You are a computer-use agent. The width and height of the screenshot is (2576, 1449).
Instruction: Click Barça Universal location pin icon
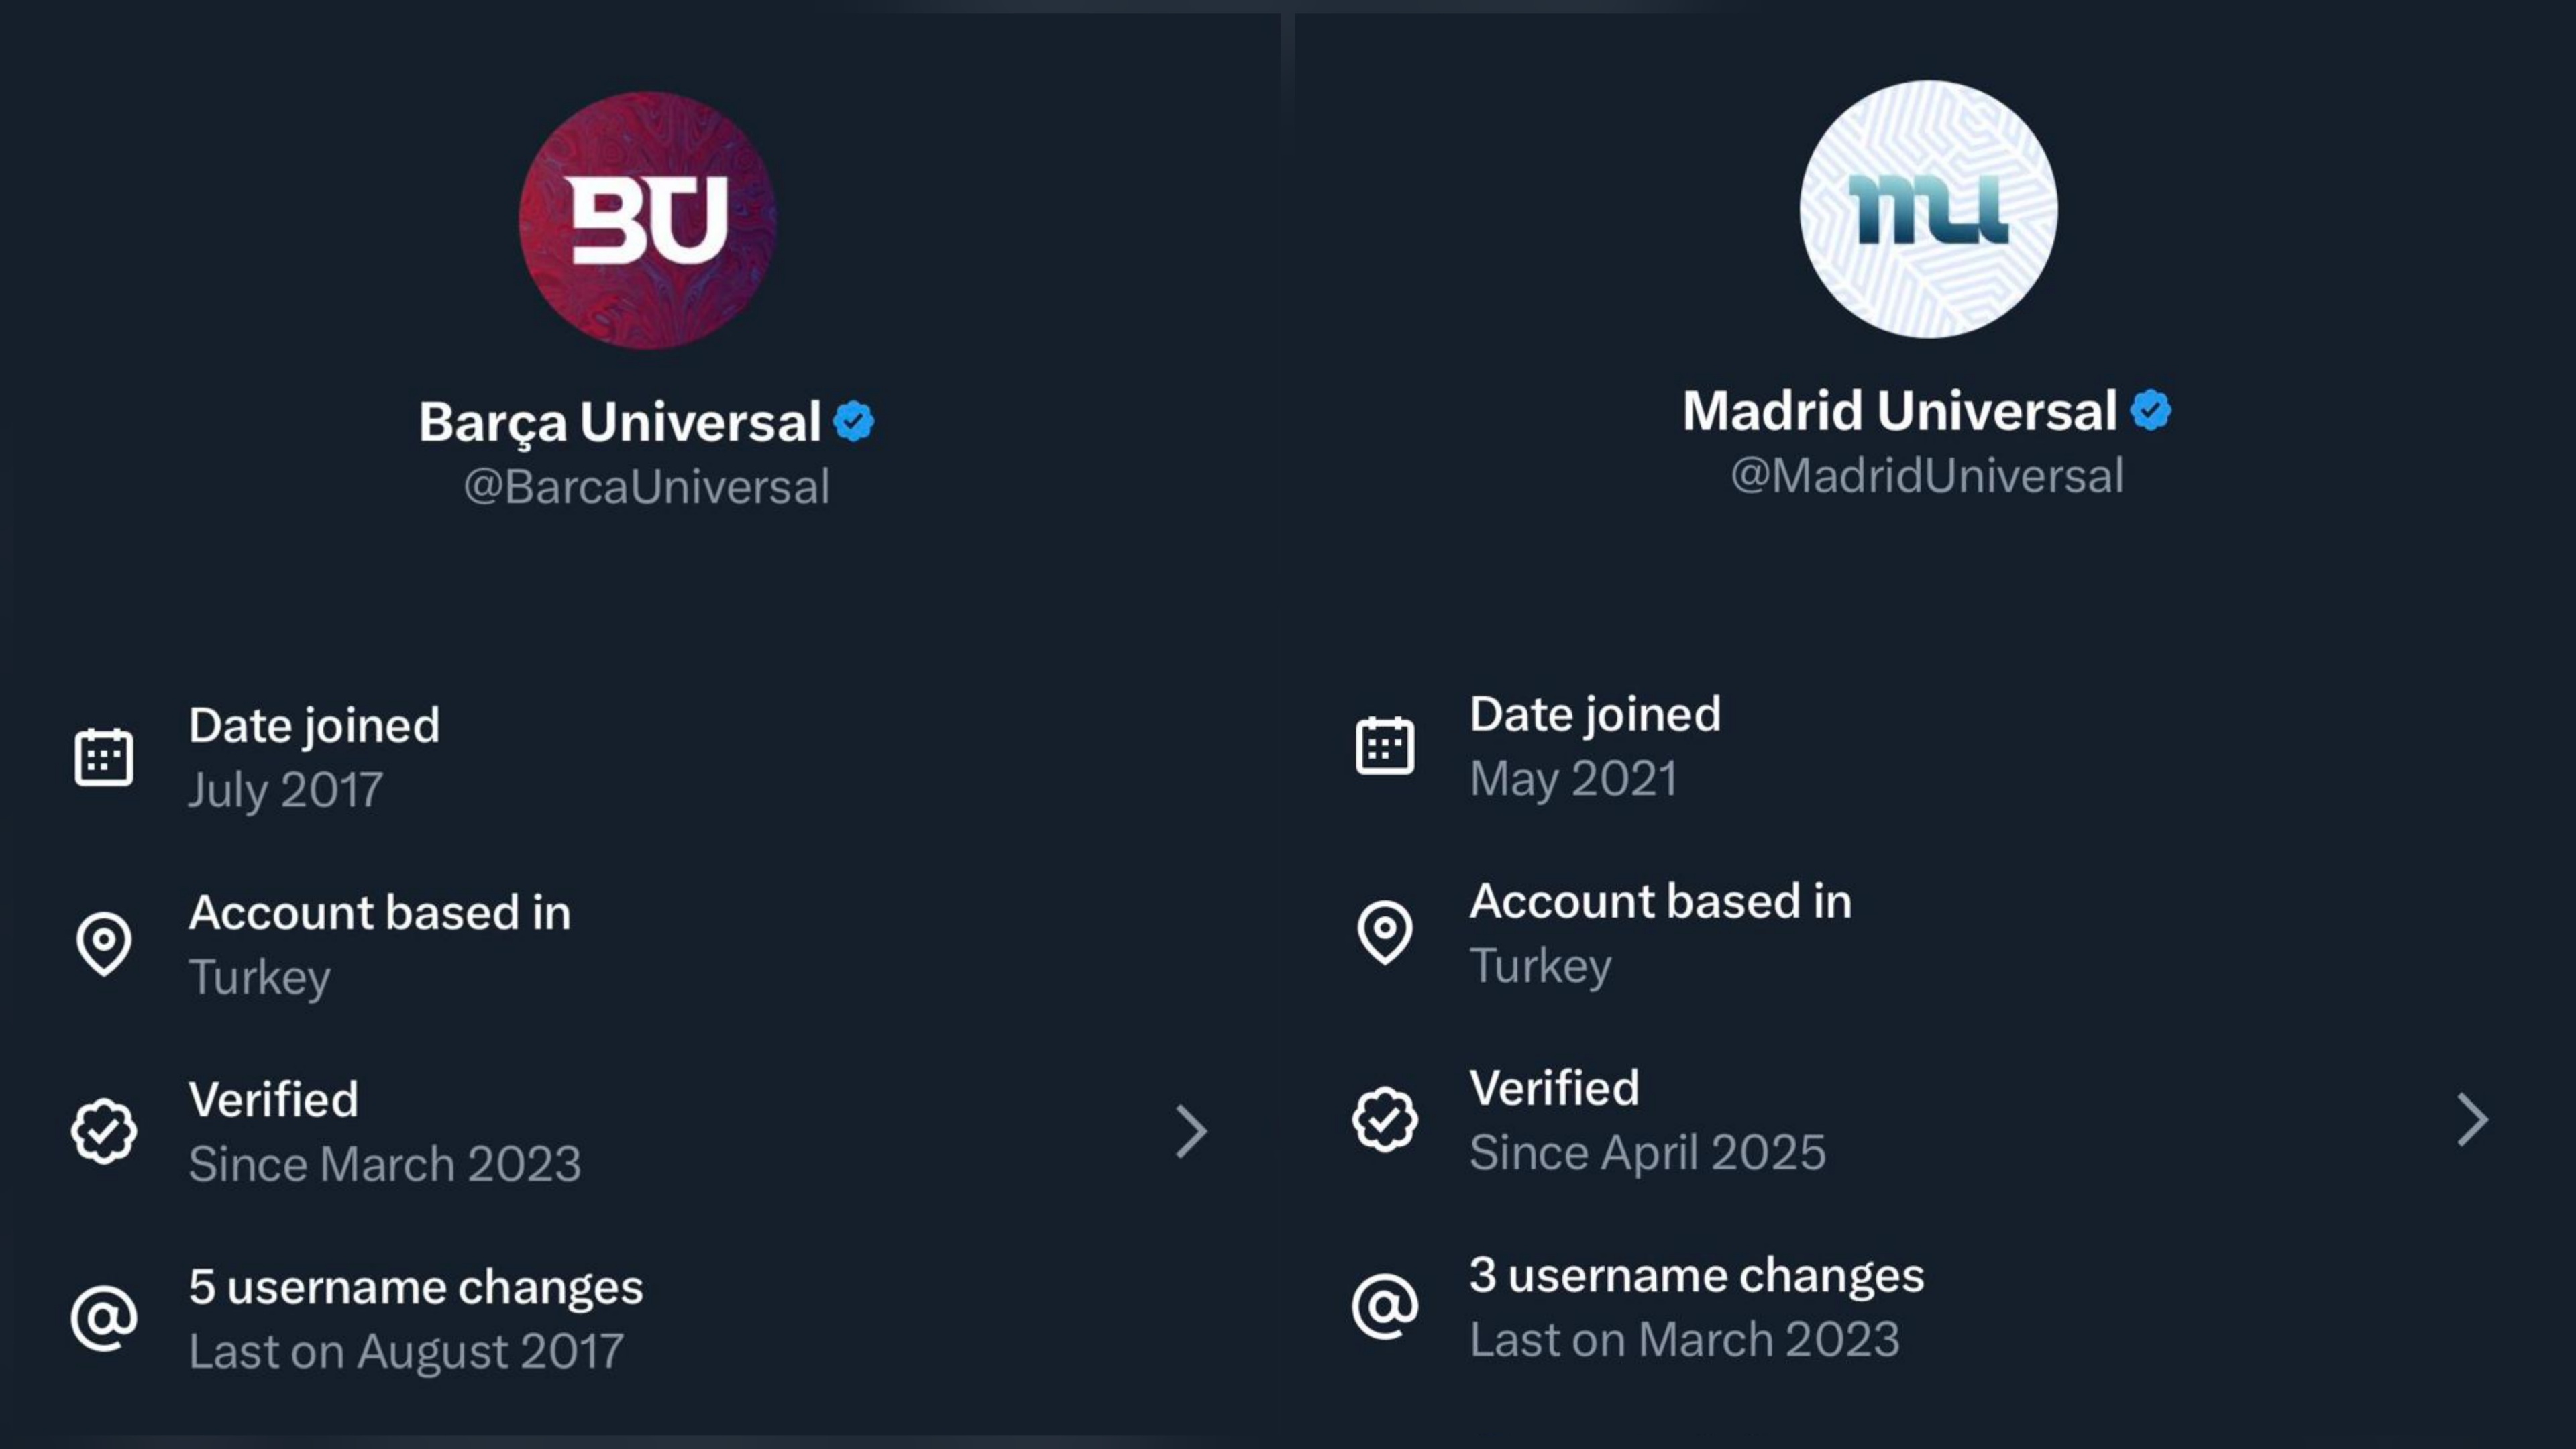(x=104, y=943)
